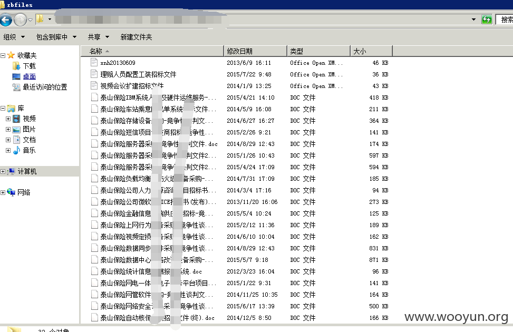Open the address bar history dropdown
Screen dimensions: 513x332
(x=473, y=19)
